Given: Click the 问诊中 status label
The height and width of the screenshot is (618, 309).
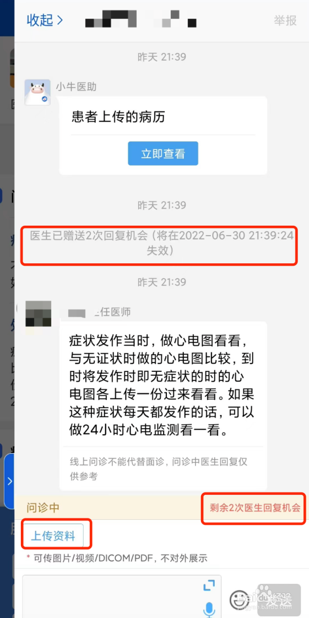Looking at the screenshot, I should pos(43,508).
